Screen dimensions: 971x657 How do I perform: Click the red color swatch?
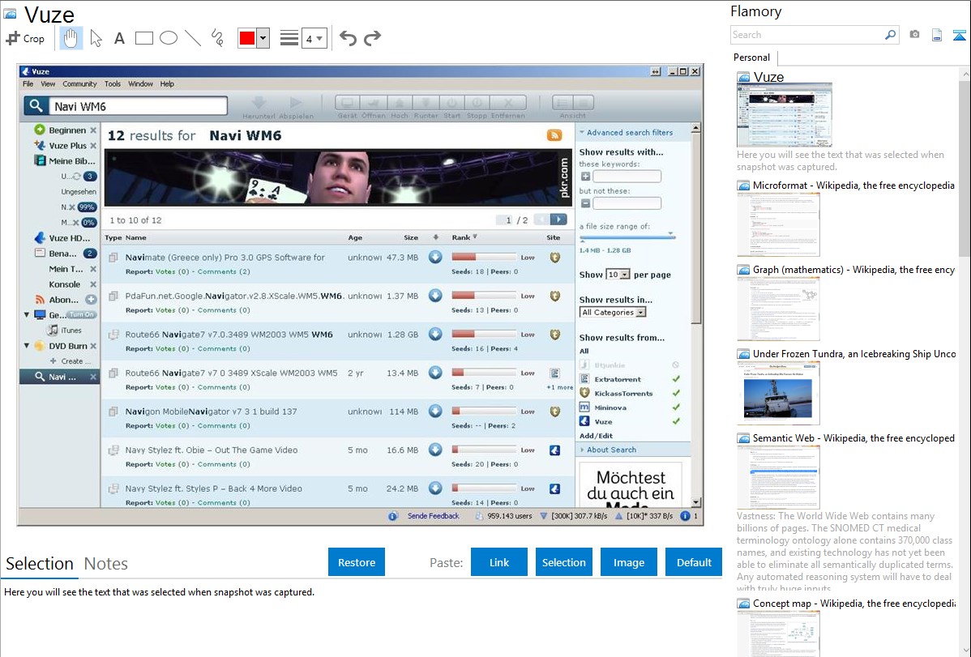247,38
